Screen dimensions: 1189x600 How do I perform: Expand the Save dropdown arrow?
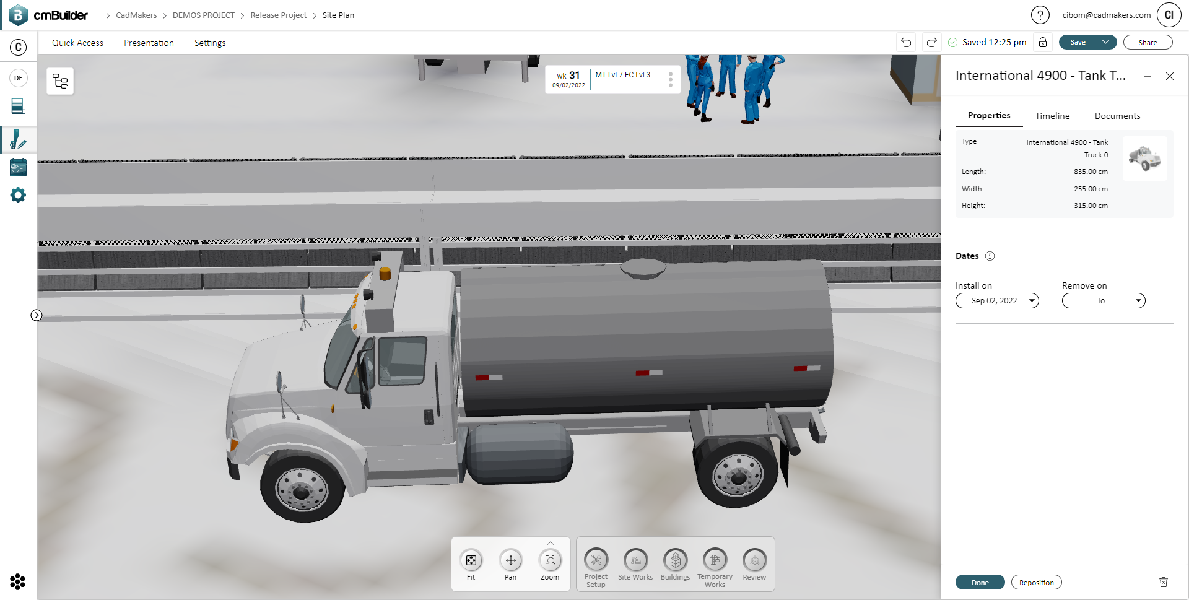(1106, 42)
